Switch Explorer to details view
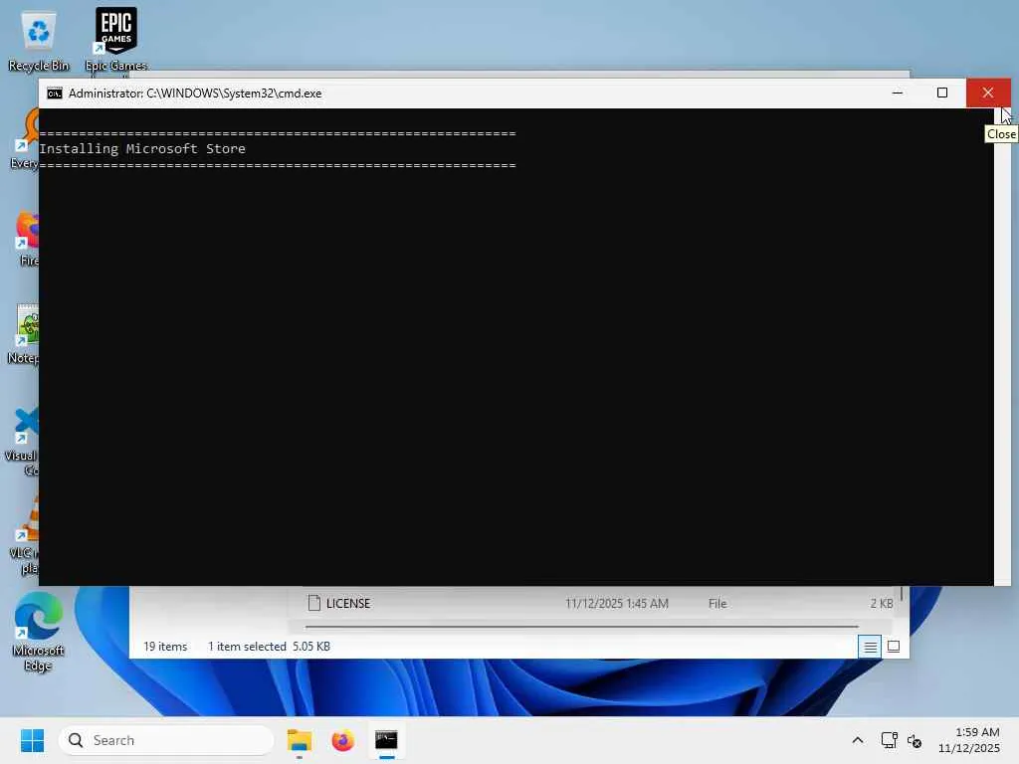The image size is (1019, 764). coord(870,647)
